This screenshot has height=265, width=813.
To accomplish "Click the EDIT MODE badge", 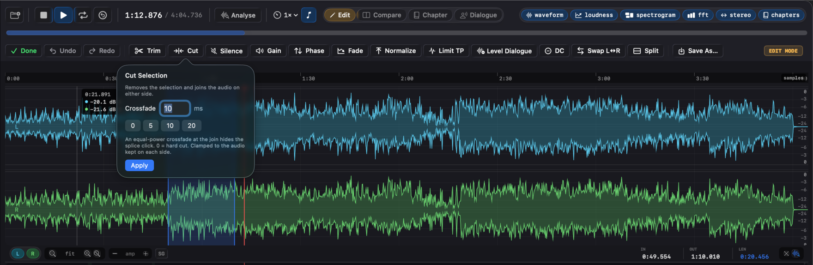I will click(x=783, y=51).
